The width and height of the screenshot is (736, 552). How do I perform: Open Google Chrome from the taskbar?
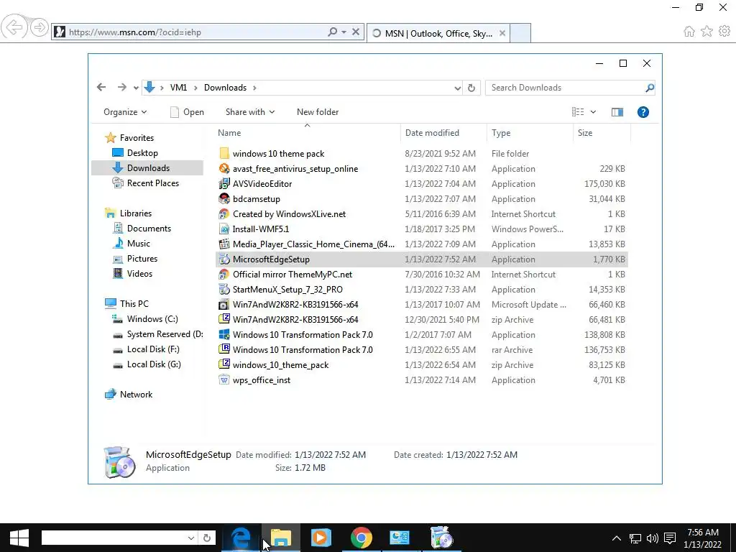pos(361,538)
